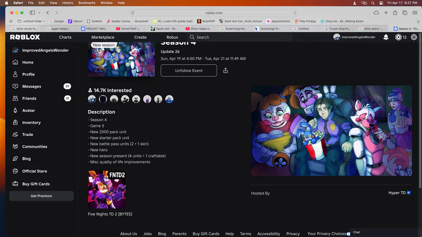Expand Safari sidebar dropdown chevron

[39, 13]
